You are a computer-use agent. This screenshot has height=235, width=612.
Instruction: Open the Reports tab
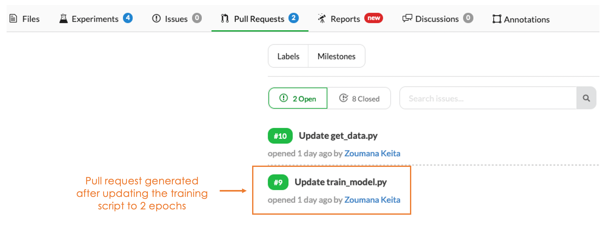345,19
